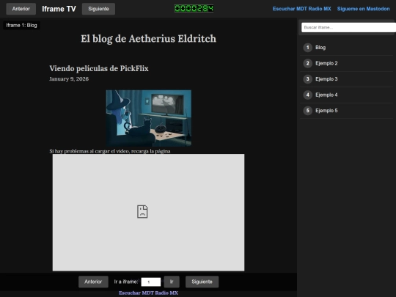
Task: Click the green digital visit counter
Action: (194, 9)
